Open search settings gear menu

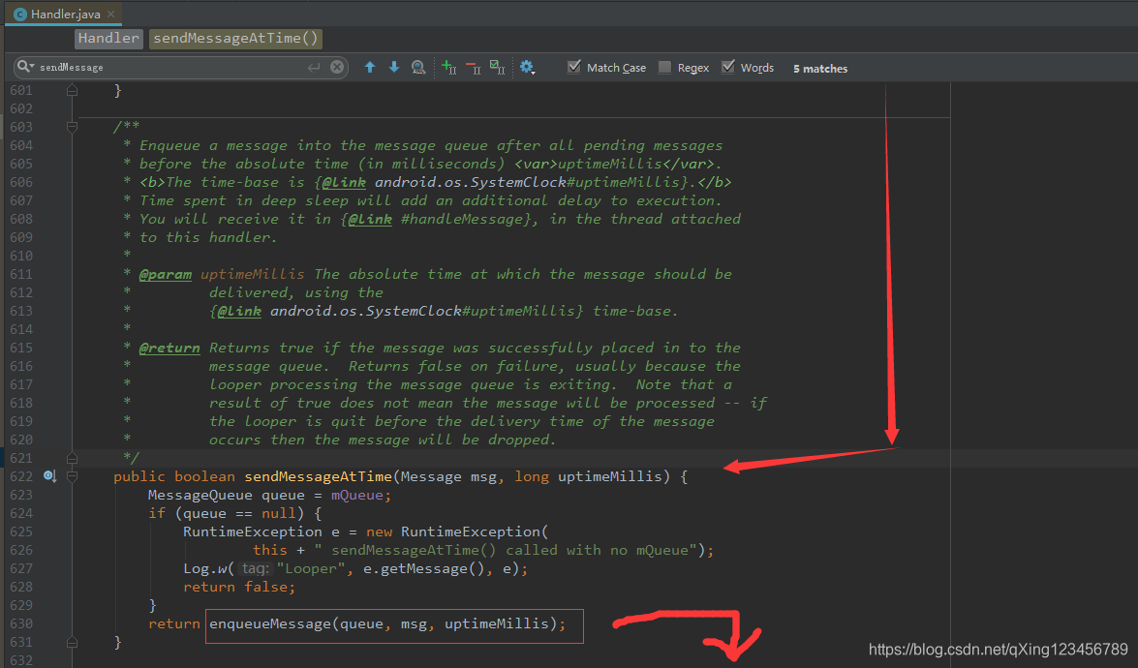click(527, 68)
